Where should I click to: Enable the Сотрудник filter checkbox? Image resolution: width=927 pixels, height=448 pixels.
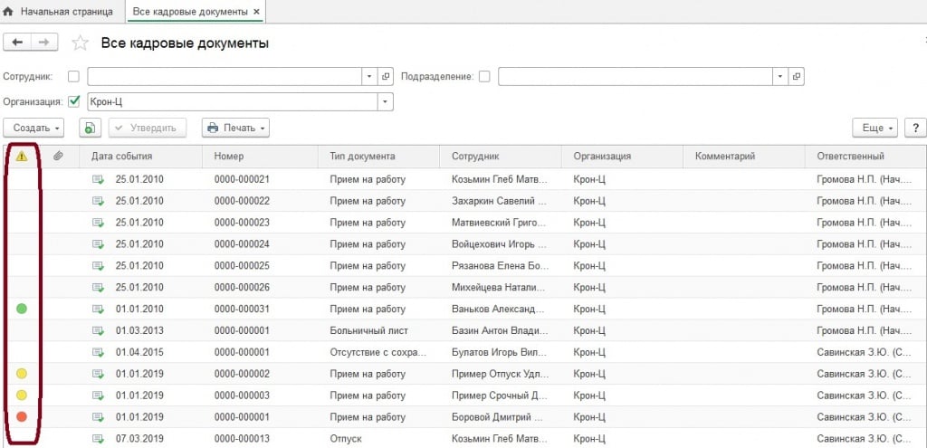pyautogui.click(x=74, y=77)
